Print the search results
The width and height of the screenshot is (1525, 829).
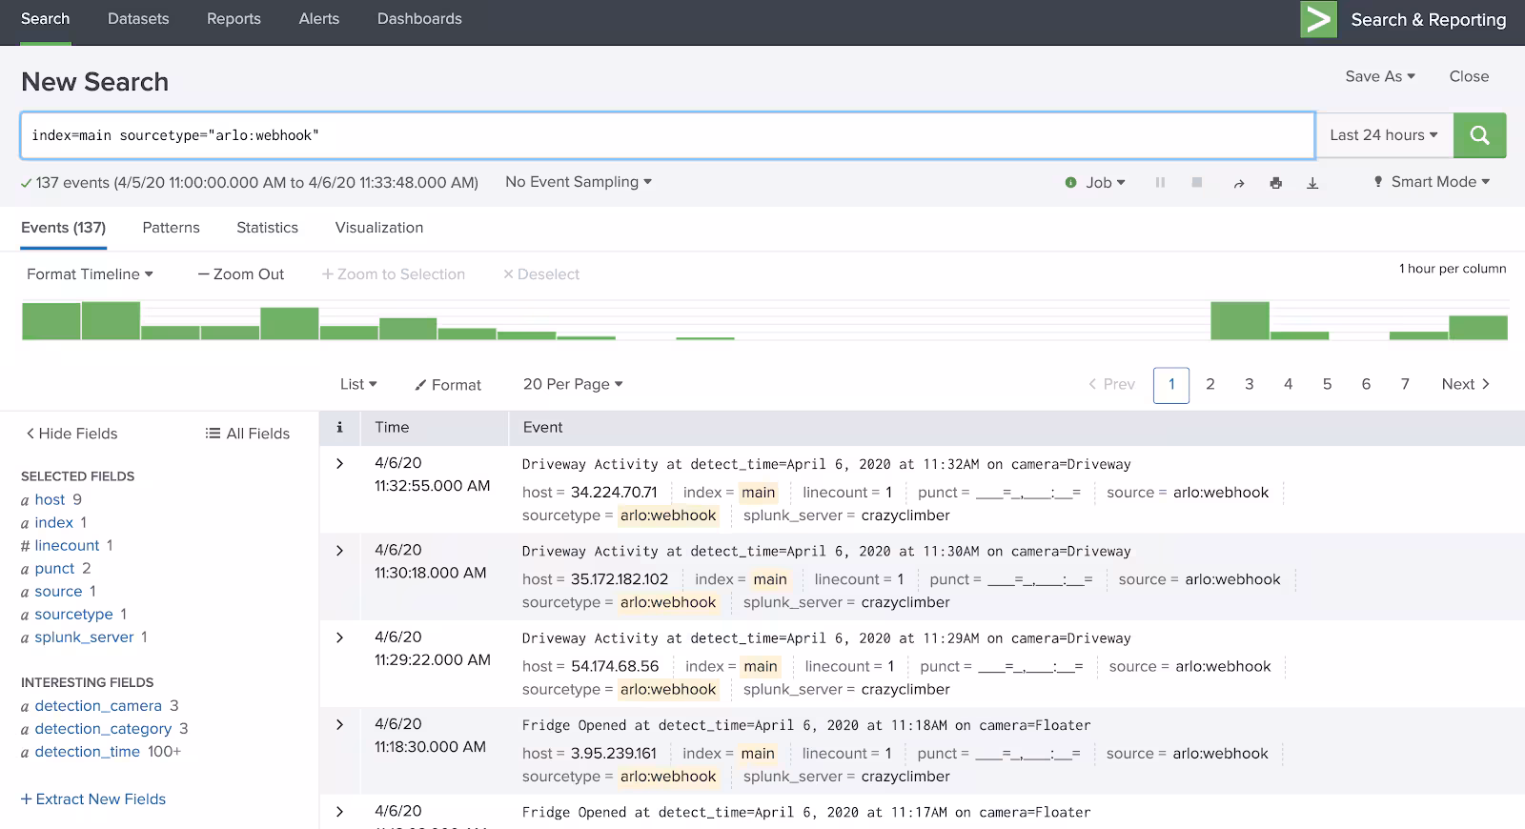(1275, 183)
